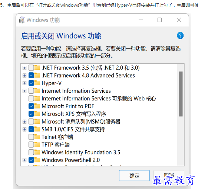The width and height of the screenshot is (198, 192).
Task: Click the 确定 confirm button
Action: click(134, 176)
